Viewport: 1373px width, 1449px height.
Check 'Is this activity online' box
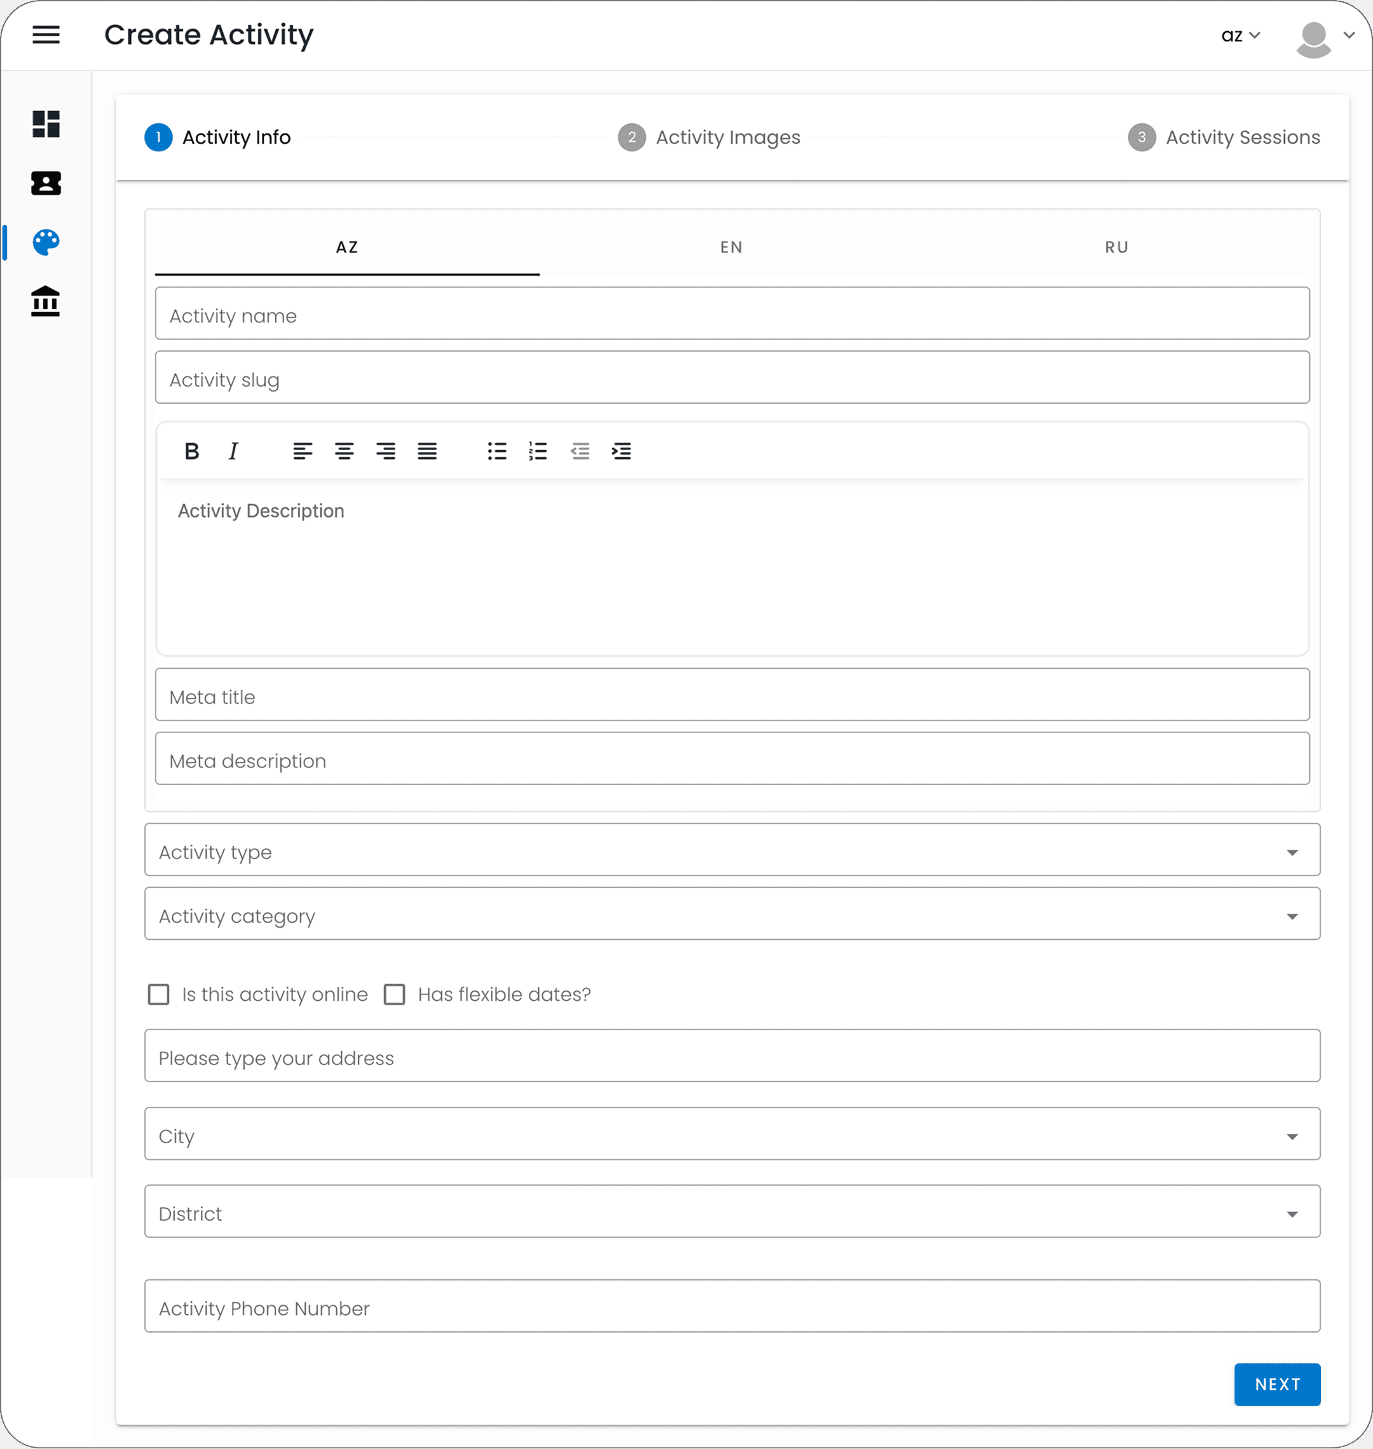(x=159, y=994)
